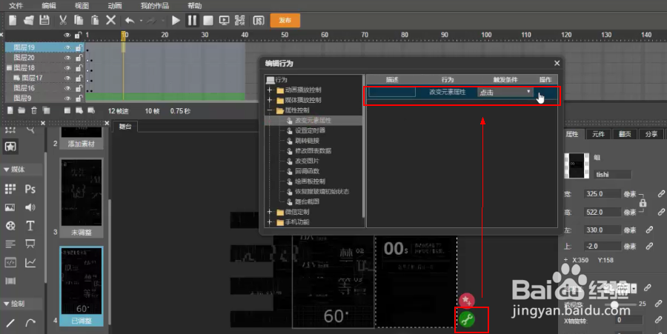Hide layer 图层20 via eye icon
Screen dimensions: 667x334
click(x=67, y=58)
